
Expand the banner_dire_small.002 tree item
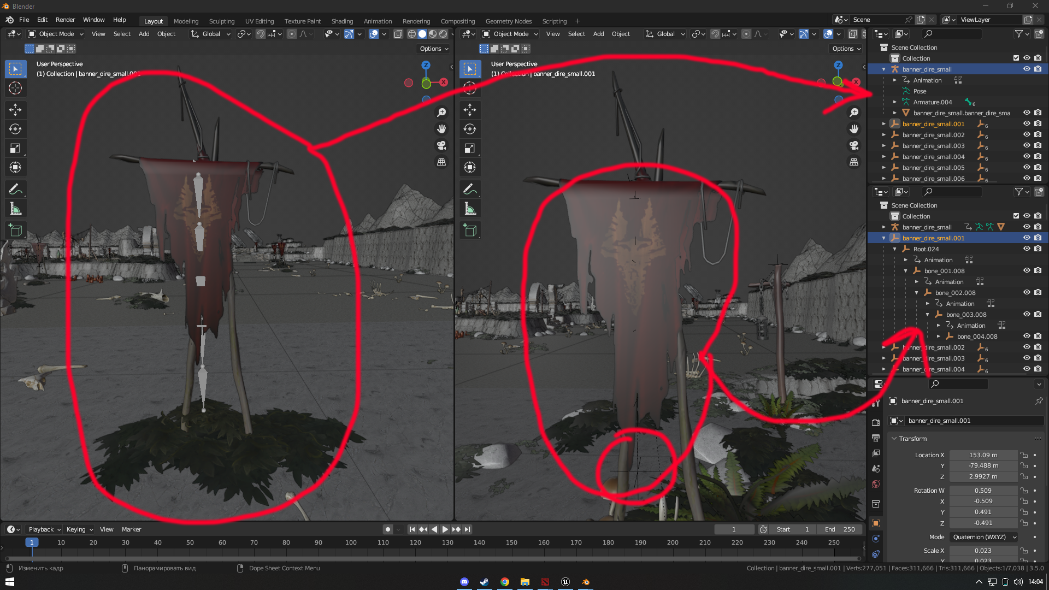884,135
